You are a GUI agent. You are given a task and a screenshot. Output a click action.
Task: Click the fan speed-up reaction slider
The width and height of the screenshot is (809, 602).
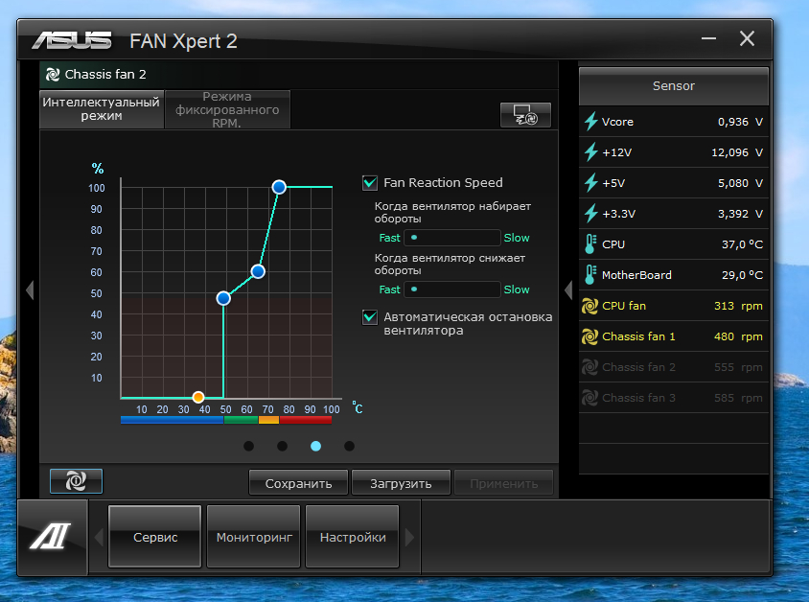(x=452, y=238)
